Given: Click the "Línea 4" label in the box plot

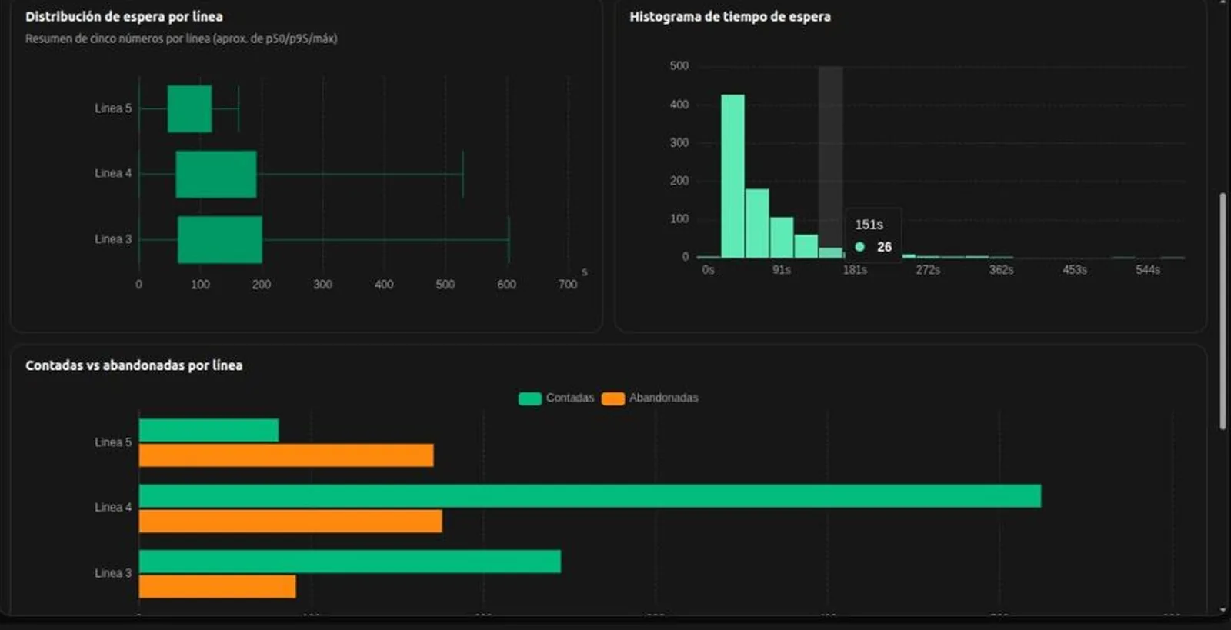Looking at the screenshot, I should (x=113, y=174).
